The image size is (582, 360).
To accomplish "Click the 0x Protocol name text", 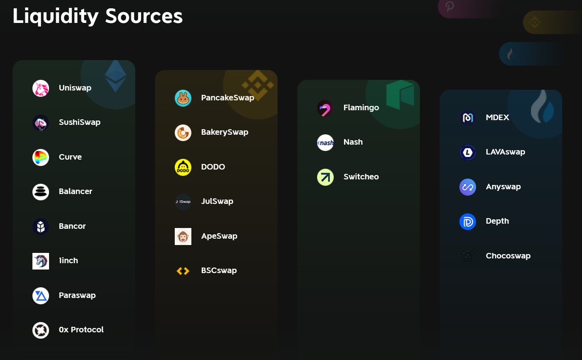I will [81, 330].
